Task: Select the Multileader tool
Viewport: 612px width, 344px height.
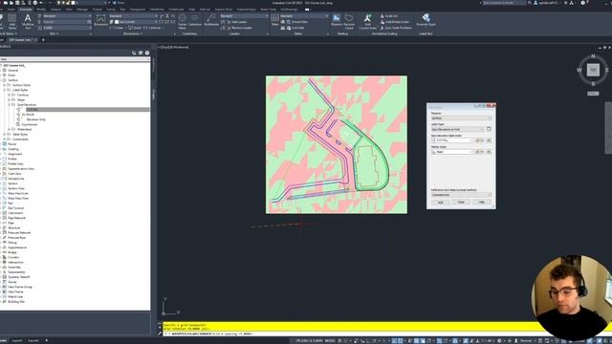Action: pos(211,20)
